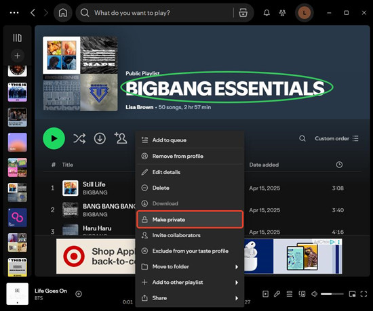The image size is (373, 311).
Task: Expand the Share submenu
Action: (190, 298)
